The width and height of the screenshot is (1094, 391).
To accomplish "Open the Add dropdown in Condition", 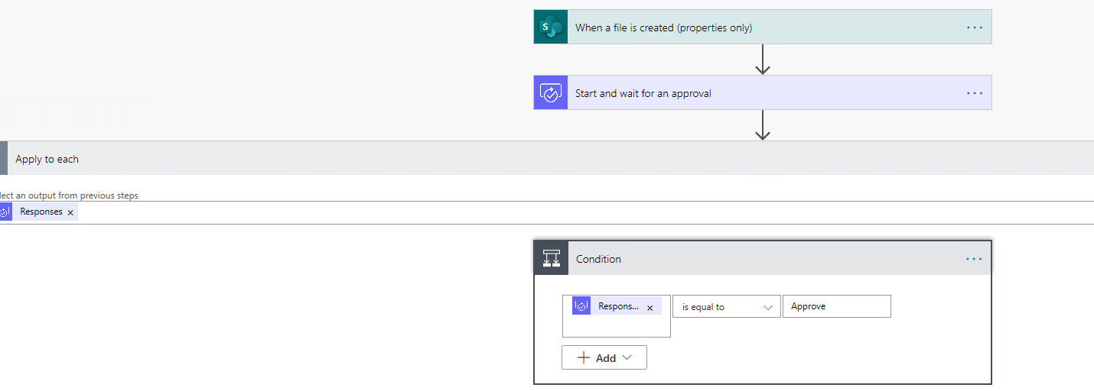I will point(604,357).
